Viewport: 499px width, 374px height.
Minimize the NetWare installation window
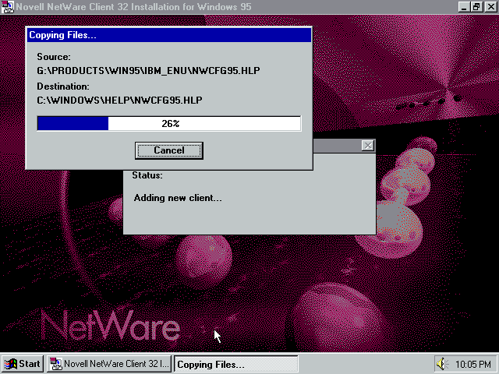(464, 7)
